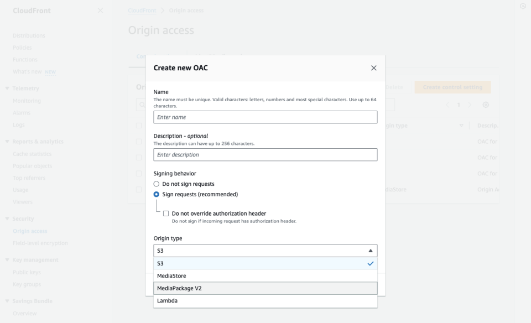The height and width of the screenshot is (323, 531).
Task: Collapse the Telemetry sidebar section
Action: tap(7, 88)
